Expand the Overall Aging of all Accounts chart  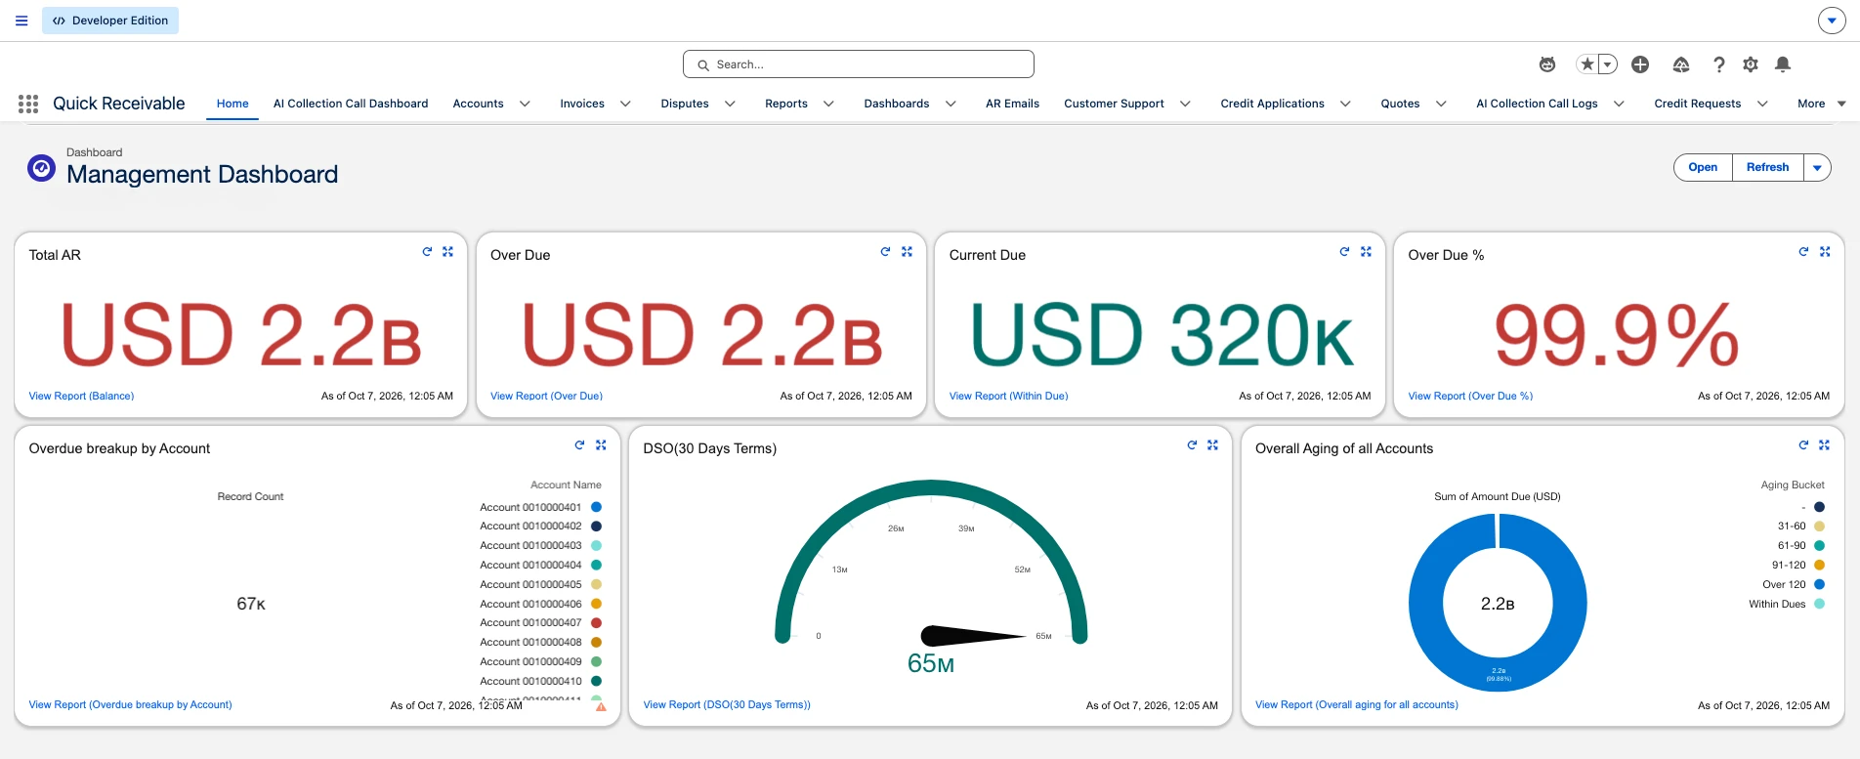tap(1824, 445)
